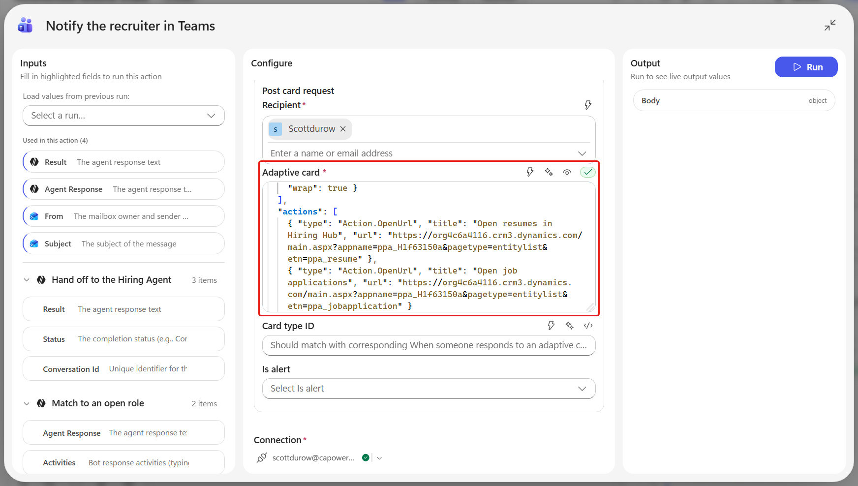Image resolution: width=858 pixels, height=486 pixels.
Task: Click the Microsoft Teams logo icon
Action: [25, 25]
